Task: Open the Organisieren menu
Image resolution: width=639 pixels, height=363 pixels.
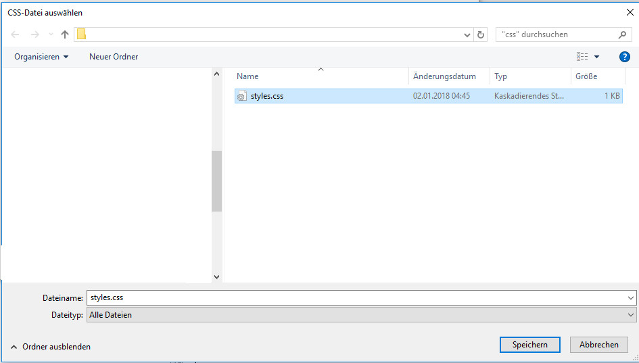Action: point(41,57)
